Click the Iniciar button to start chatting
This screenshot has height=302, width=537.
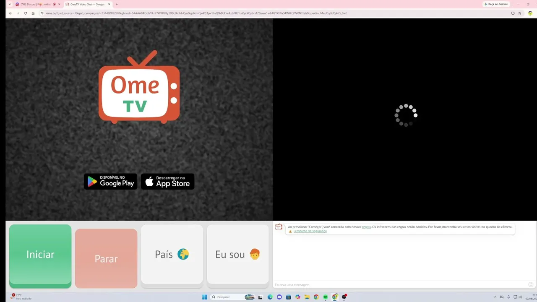(40, 256)
